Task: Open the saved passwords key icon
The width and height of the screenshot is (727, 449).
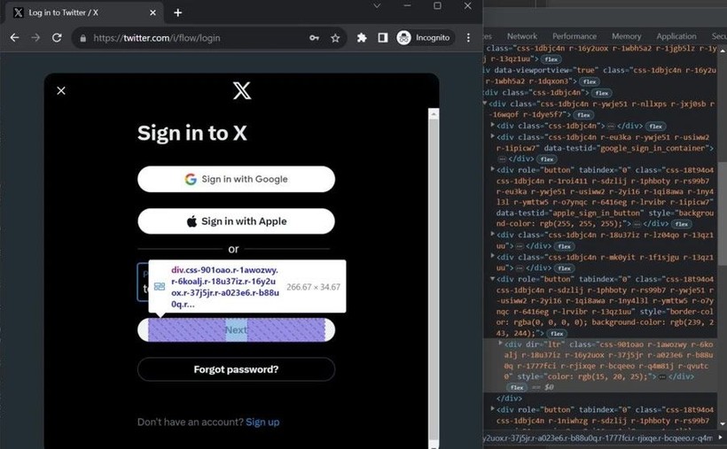Action: [x=314, y=38]
